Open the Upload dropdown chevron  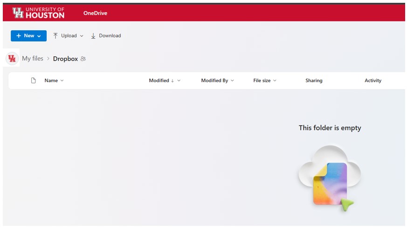82,36
